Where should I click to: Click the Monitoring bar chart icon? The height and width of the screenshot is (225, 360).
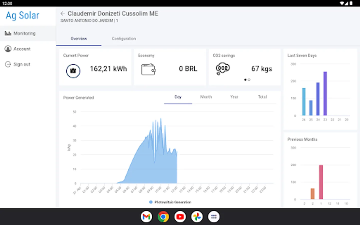(8, 33)
